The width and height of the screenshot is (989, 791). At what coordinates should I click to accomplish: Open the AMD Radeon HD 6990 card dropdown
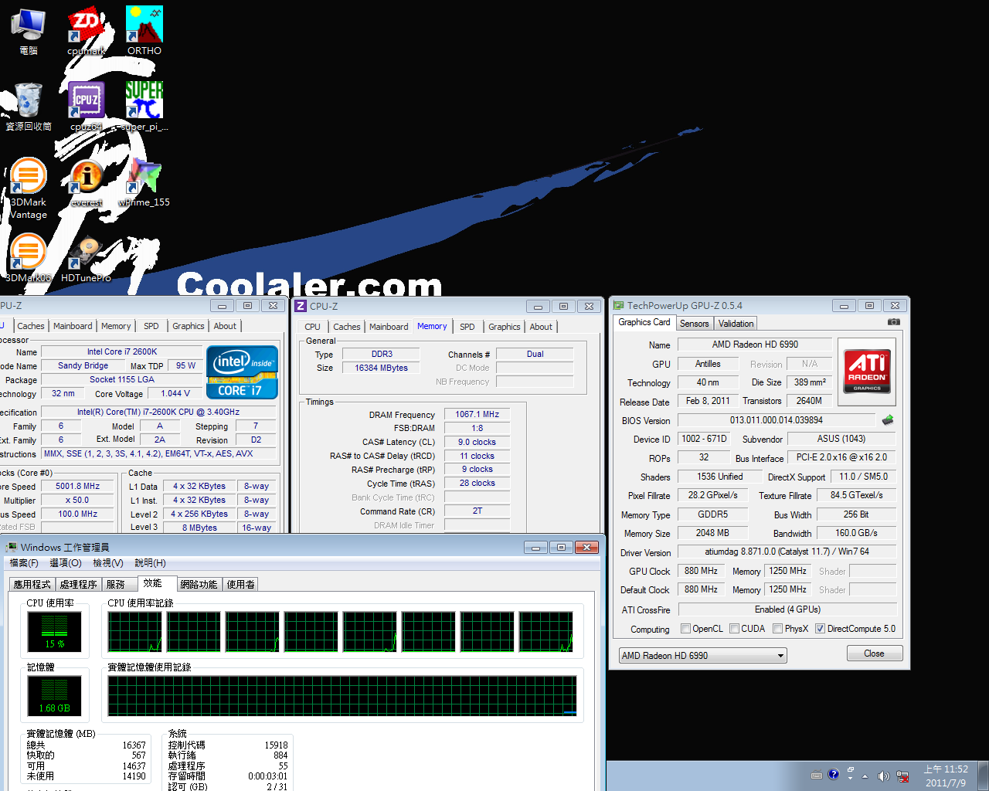point(702,656)
